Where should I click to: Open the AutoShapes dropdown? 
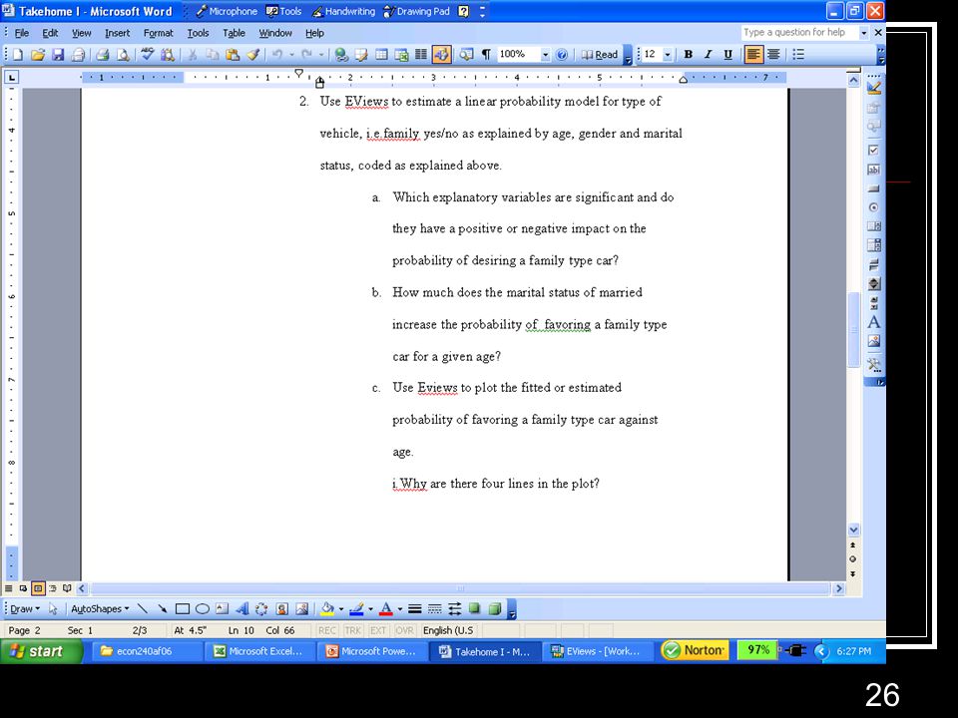pyautogui.click(x=100, y=608)
